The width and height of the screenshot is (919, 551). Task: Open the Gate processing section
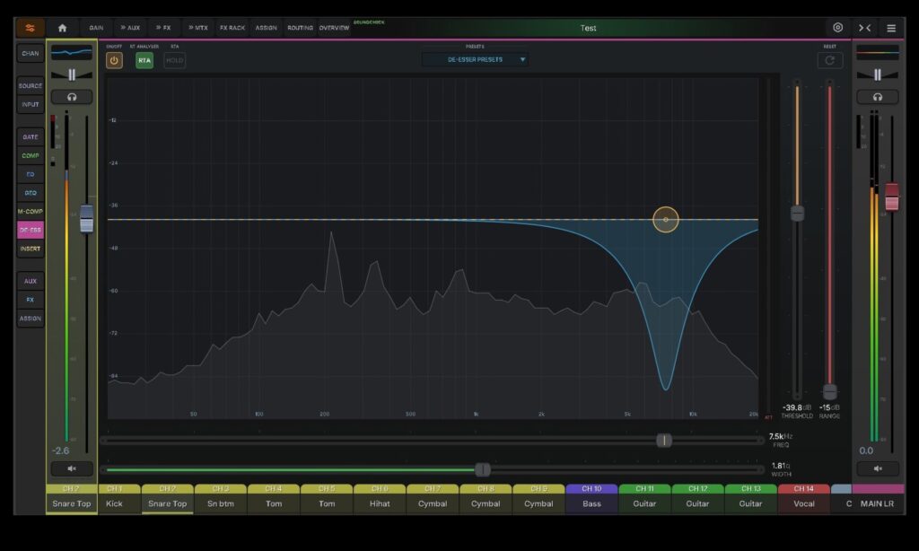(31, 136)
